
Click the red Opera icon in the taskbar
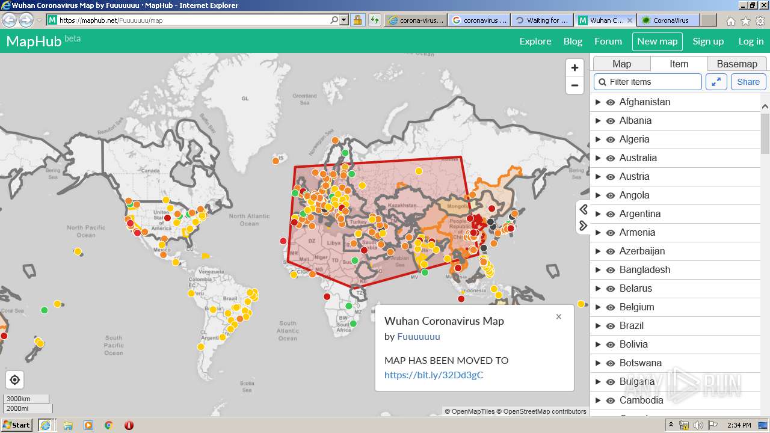pyautogui.click(x=129, y=425)
